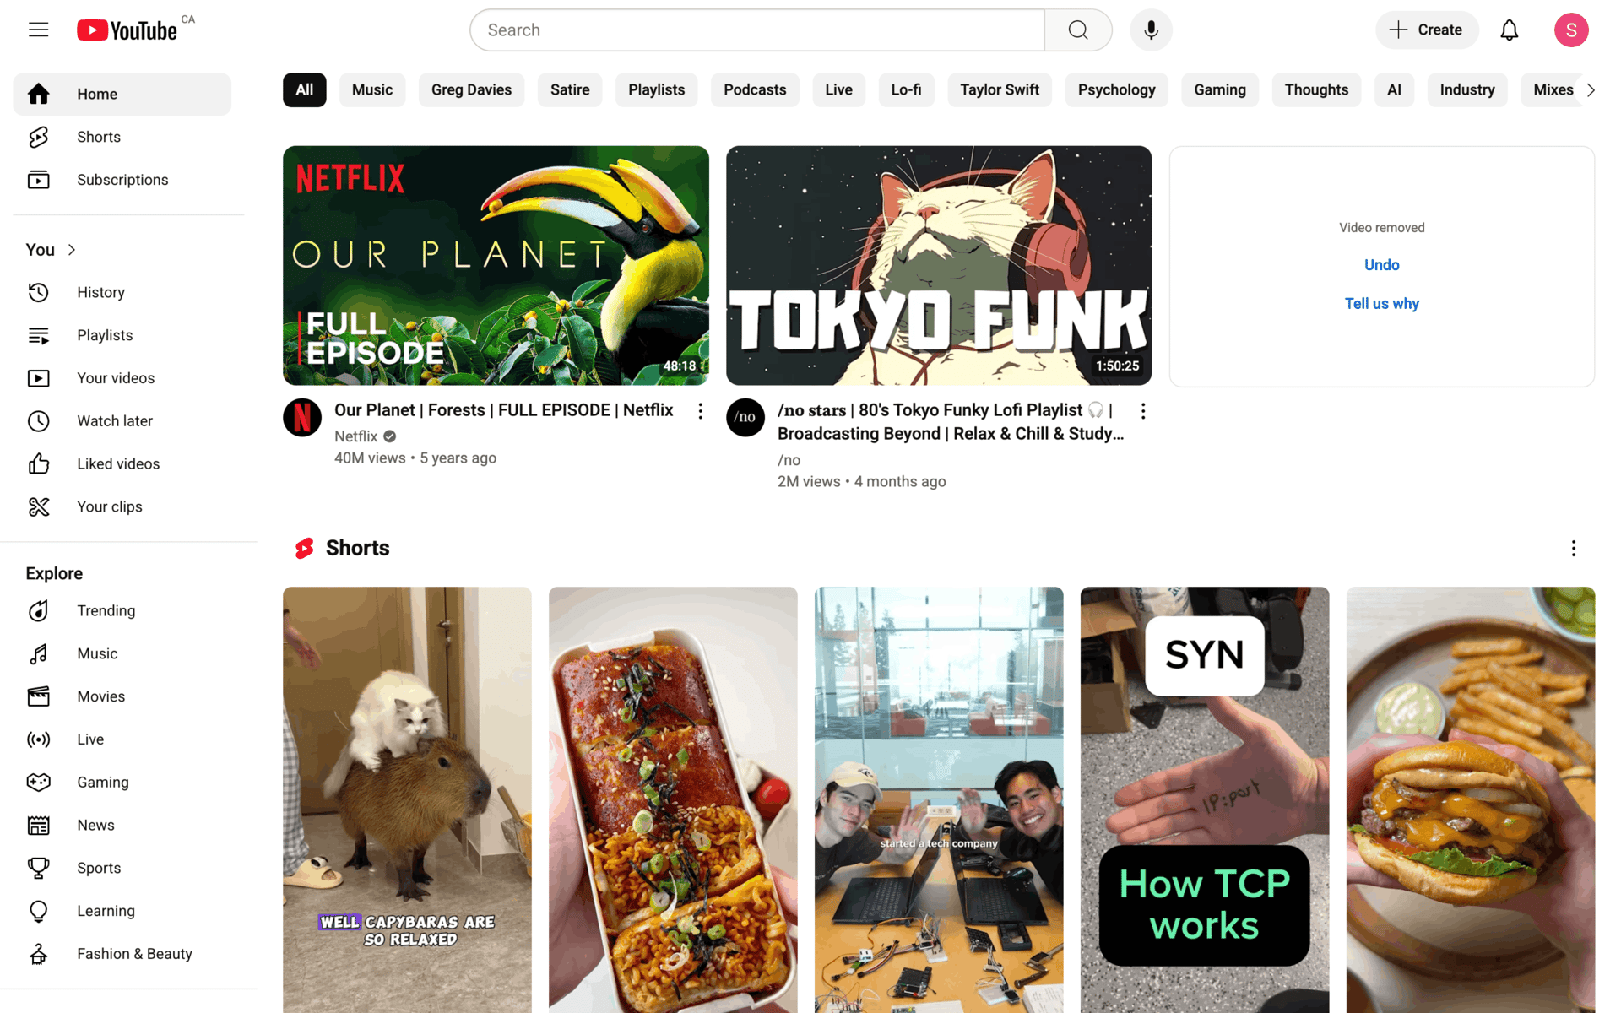
Task: Click the Liked videos thumbs-up icon
Action: click(x=39, y=463)
